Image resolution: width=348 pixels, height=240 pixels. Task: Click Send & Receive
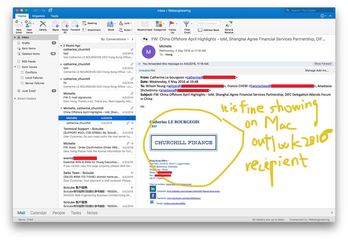pos(229,27)
